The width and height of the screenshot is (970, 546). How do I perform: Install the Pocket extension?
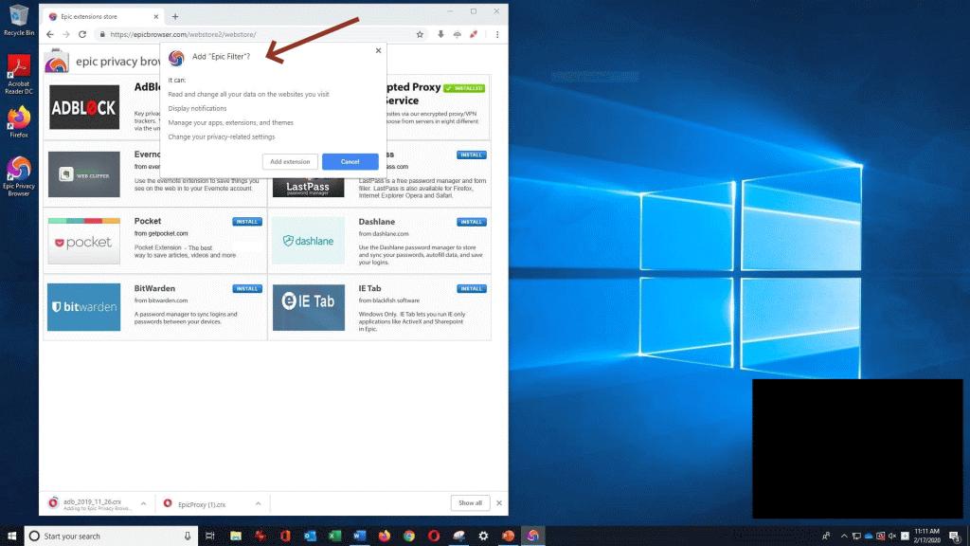[x=247, y=222]
